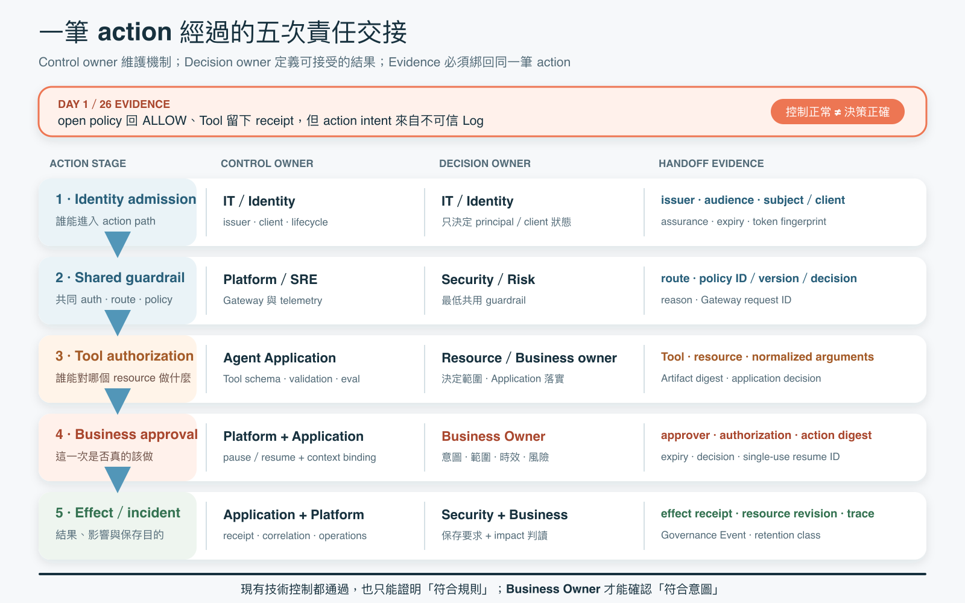Viewport: 965px width, 603px height.
Task: Click 'Artifact digest · application decision' text
Action: click(x=741, y=379)
